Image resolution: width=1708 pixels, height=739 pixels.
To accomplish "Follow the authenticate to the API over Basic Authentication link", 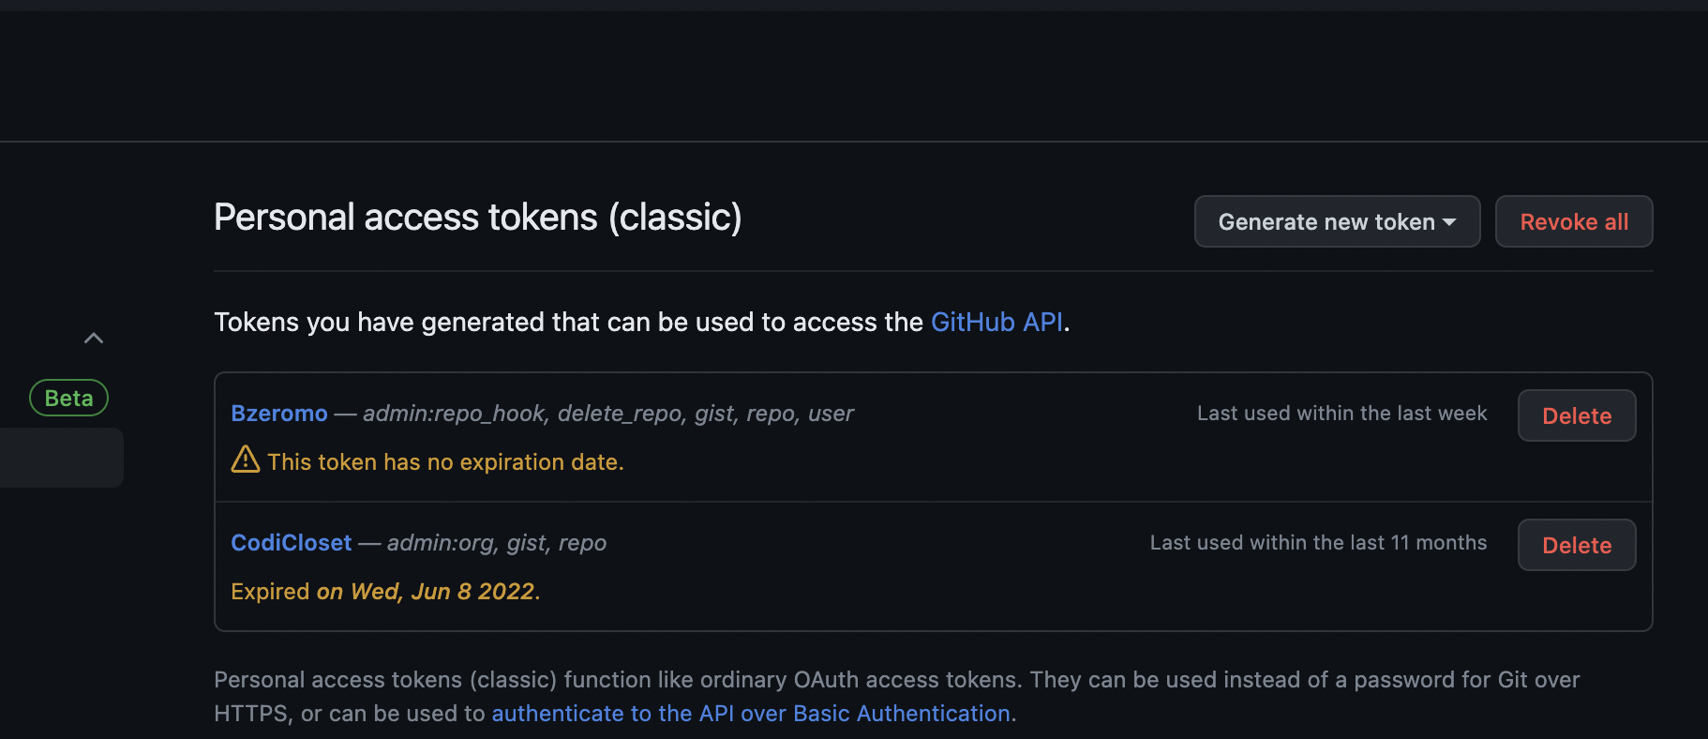I will click(x=751, y=714).
